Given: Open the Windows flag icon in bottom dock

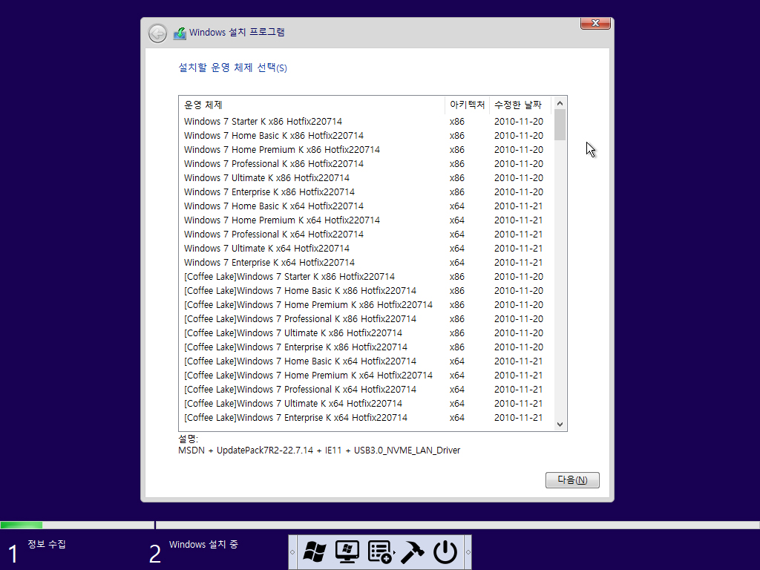Looking at the screenshot, I should click(315, 552).
